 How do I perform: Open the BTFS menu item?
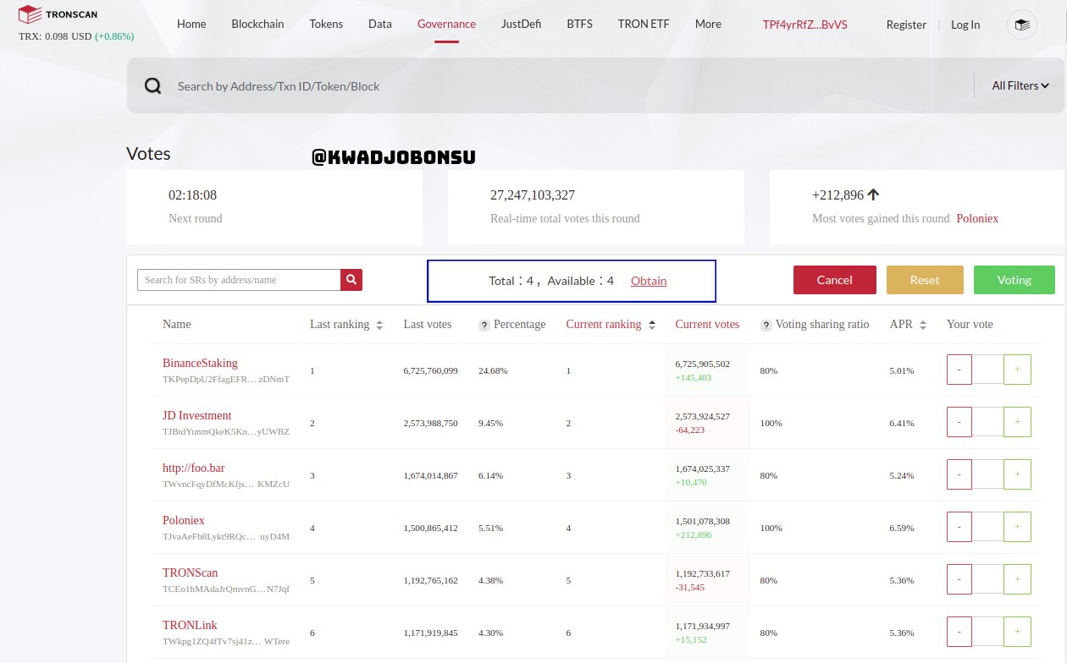pos(579,24)
